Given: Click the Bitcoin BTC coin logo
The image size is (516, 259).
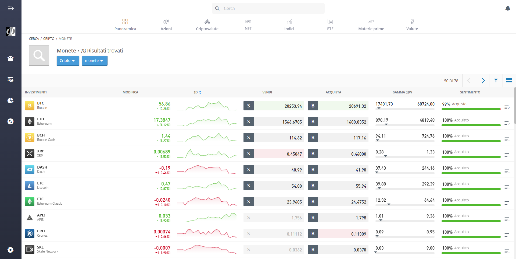Looking at the screenshot, I should 30,106.
